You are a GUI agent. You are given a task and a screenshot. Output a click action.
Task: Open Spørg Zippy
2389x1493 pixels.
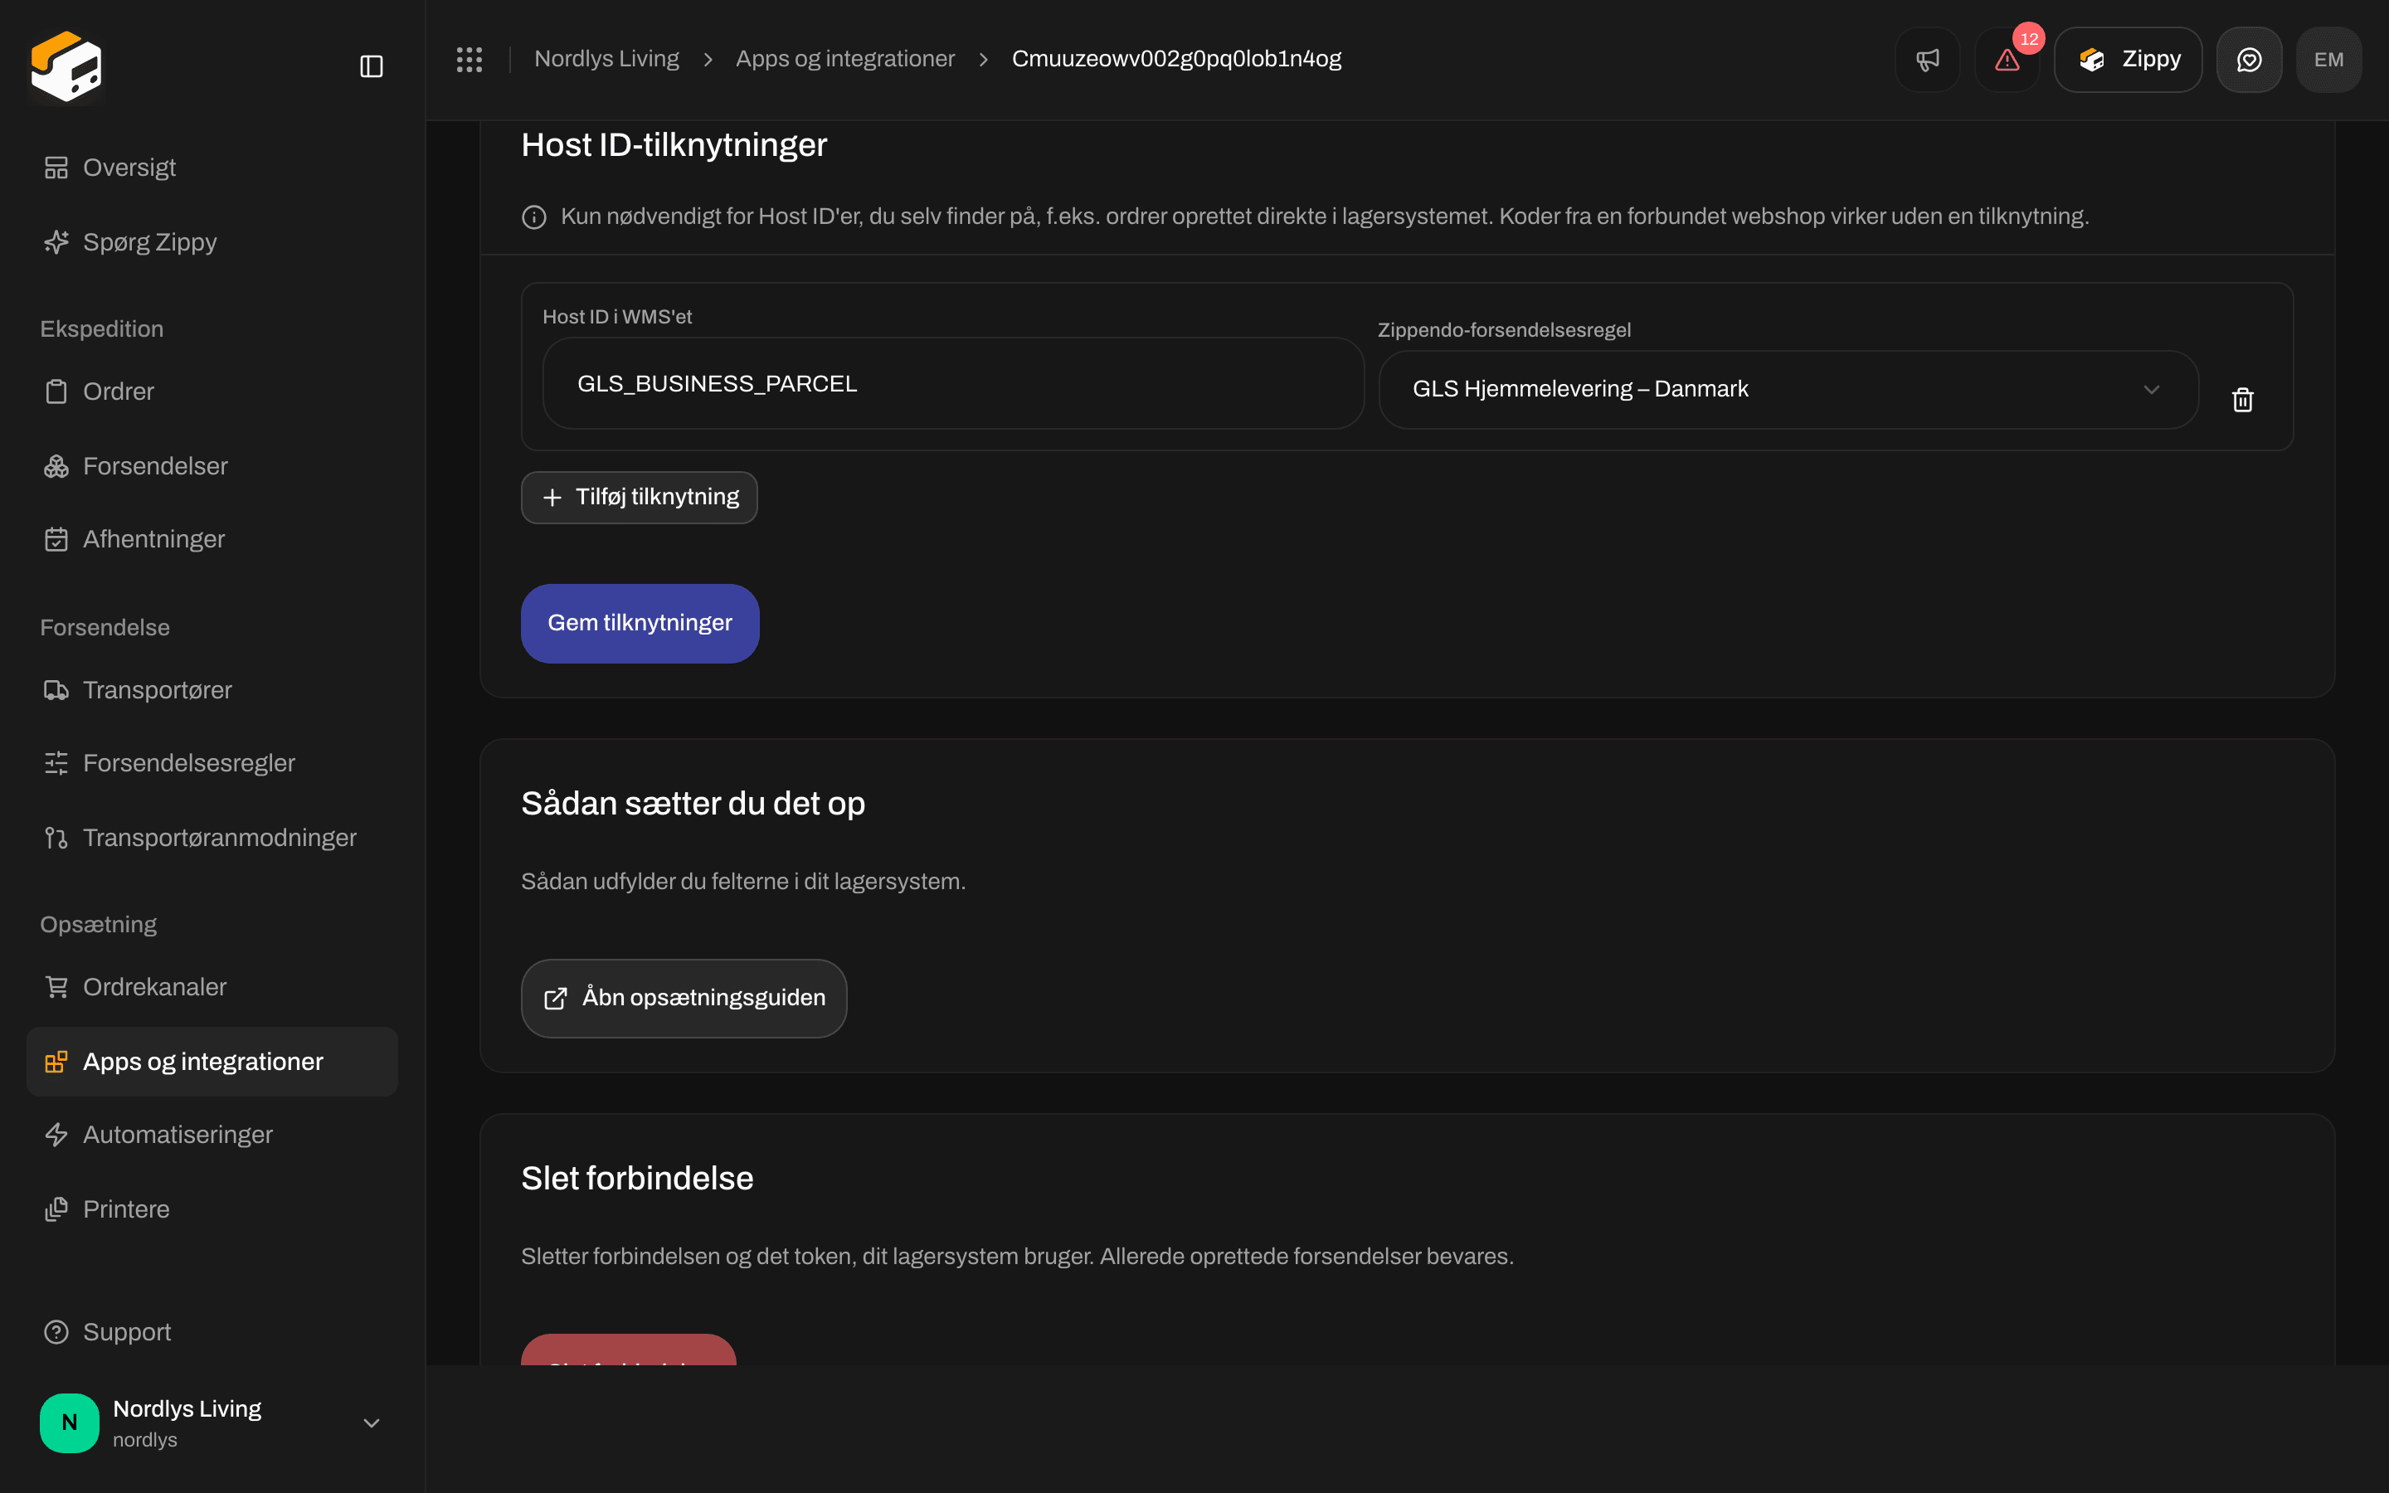click(212, 242)
